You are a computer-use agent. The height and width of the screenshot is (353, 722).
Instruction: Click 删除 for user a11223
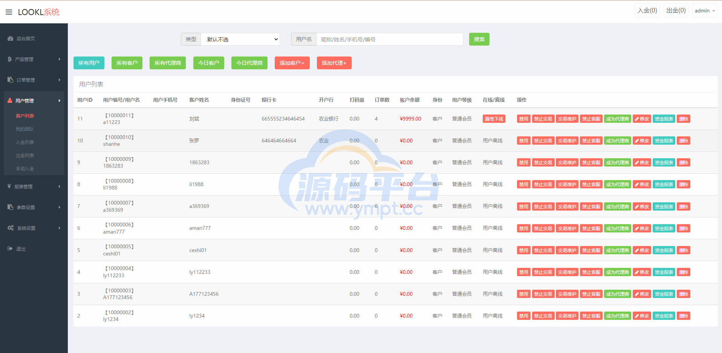tap(684, 119)
